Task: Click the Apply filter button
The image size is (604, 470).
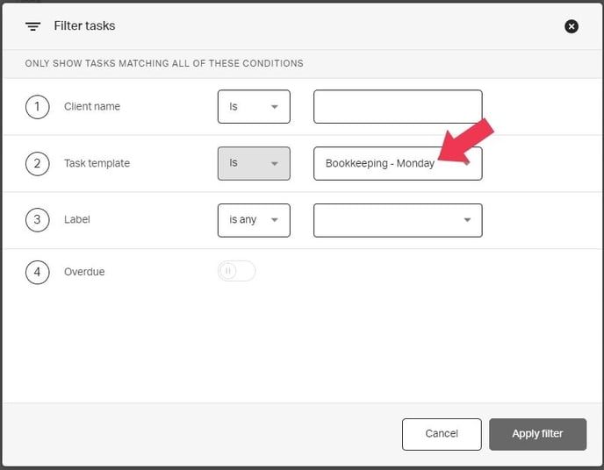Action: 537,433
